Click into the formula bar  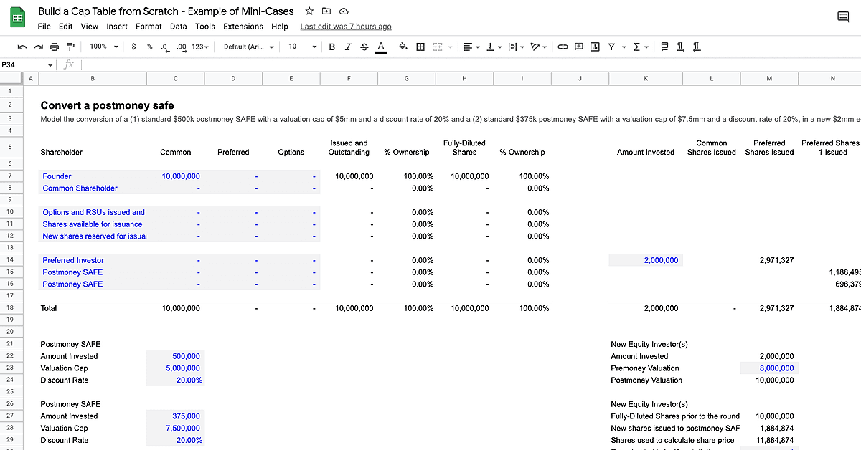coord(470,64)
